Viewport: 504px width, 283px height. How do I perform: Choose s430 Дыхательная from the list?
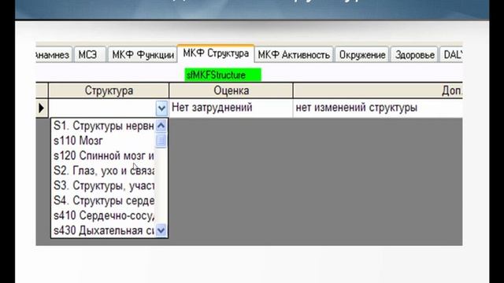coord(103,230)
